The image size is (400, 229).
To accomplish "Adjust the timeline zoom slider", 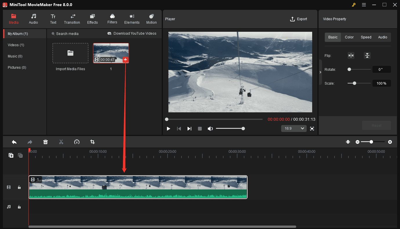I will click(373, 142).
